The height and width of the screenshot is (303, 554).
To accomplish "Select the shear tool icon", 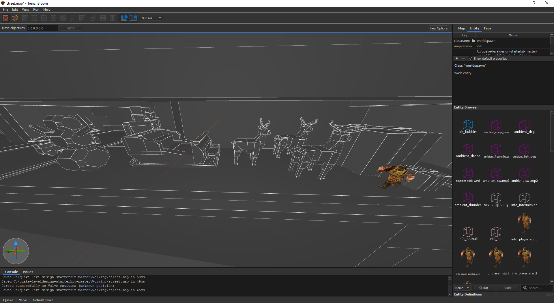I will click(82, 18).
